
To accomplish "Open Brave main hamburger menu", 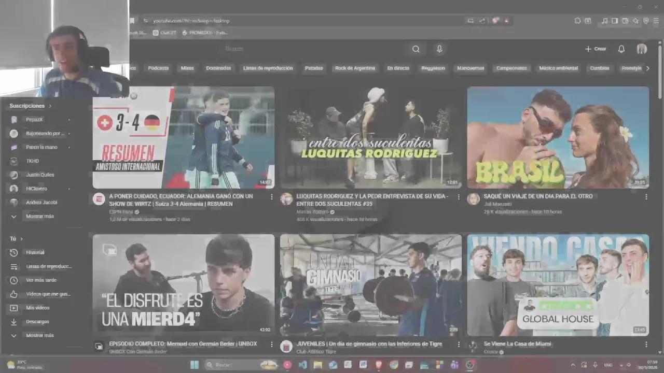I will pyautogui.click(x=656, y=21).
